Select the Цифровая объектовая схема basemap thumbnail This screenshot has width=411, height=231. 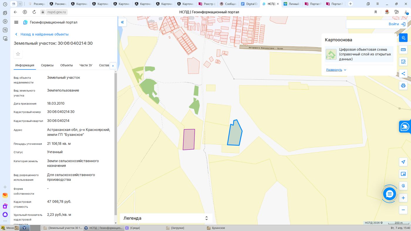coord(331,54)
